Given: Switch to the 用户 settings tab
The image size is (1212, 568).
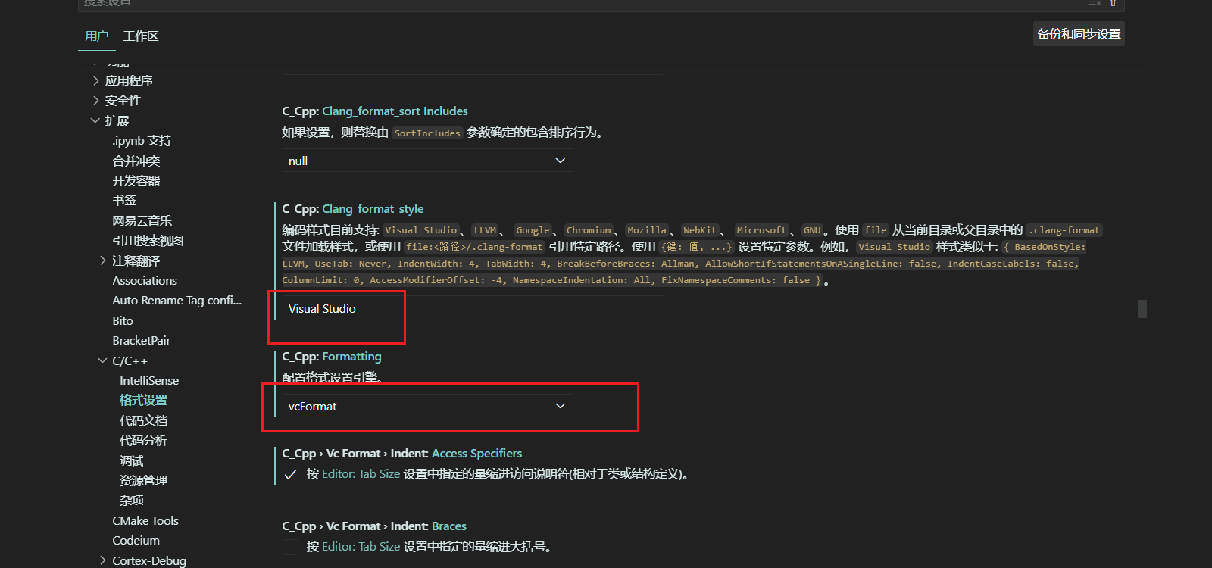Looking at the screenshot, I should pos(96,36).
